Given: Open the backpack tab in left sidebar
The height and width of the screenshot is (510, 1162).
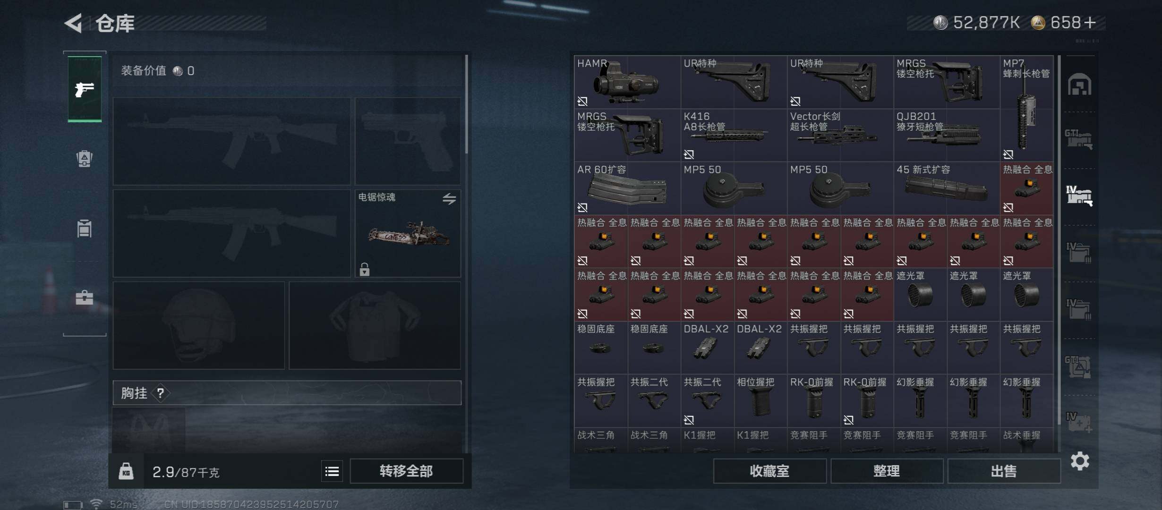Looking at the screenshot, I should tap(85, 158).
